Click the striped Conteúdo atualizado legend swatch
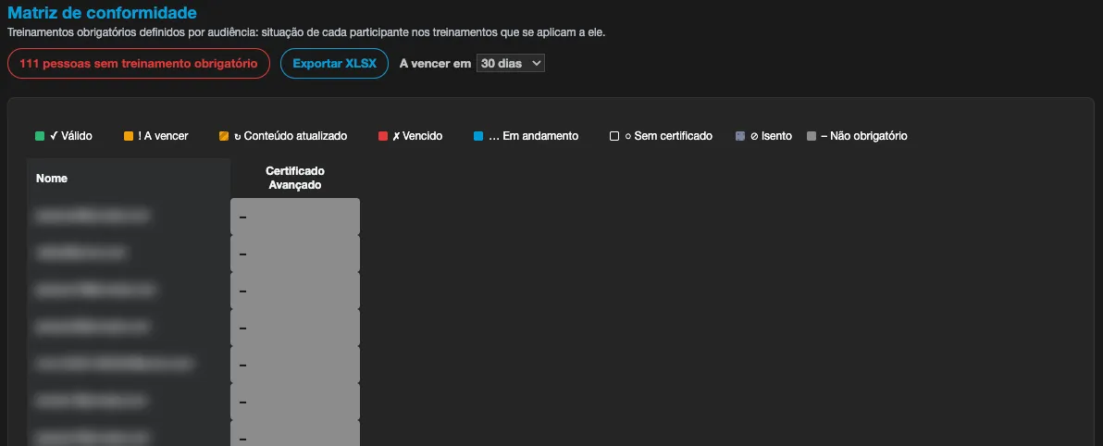This screenshot has width=1103, height=446. coord(224,136)
